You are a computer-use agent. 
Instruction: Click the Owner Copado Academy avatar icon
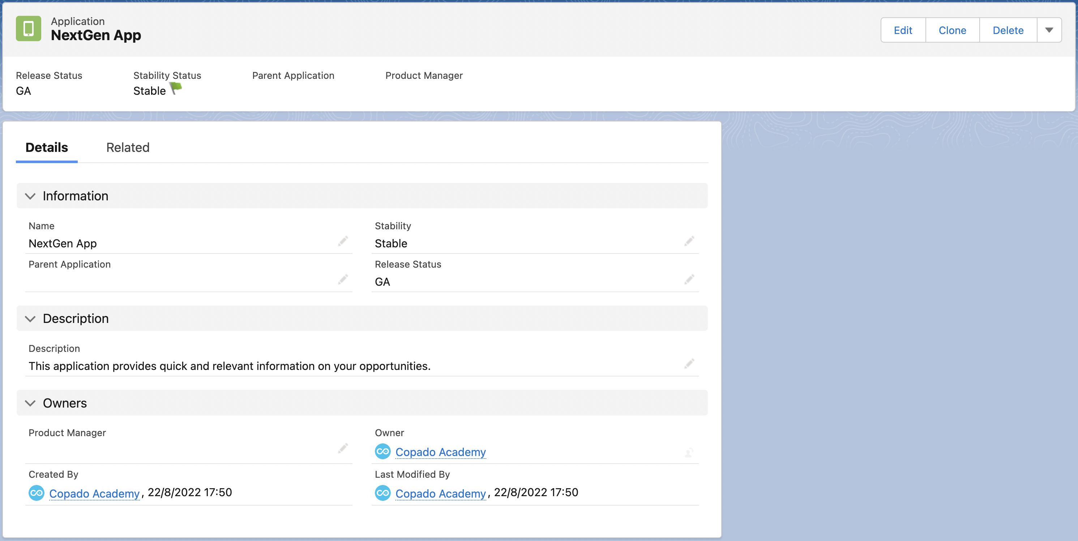click(x=382, y=451)
